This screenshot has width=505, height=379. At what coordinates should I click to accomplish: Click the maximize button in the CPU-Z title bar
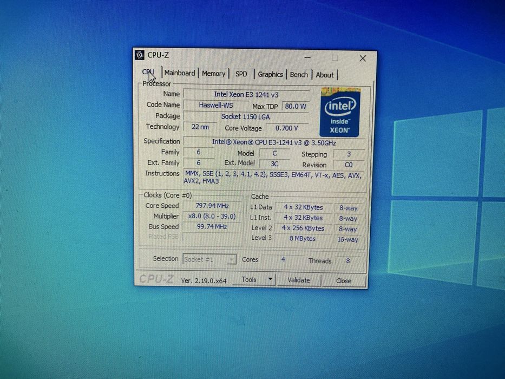coord(335,58)
